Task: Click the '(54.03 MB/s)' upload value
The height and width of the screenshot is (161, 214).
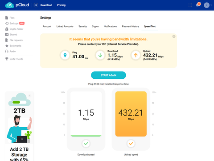Action: (150, 59)
